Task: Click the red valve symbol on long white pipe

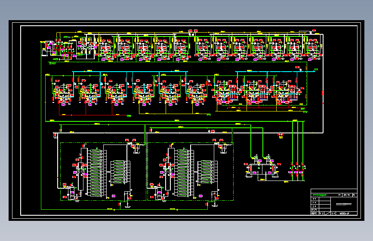Action: 281,135
